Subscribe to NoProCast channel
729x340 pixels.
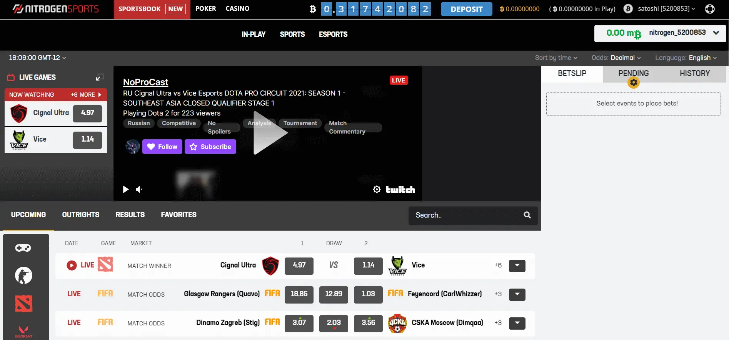click(210, 147)
